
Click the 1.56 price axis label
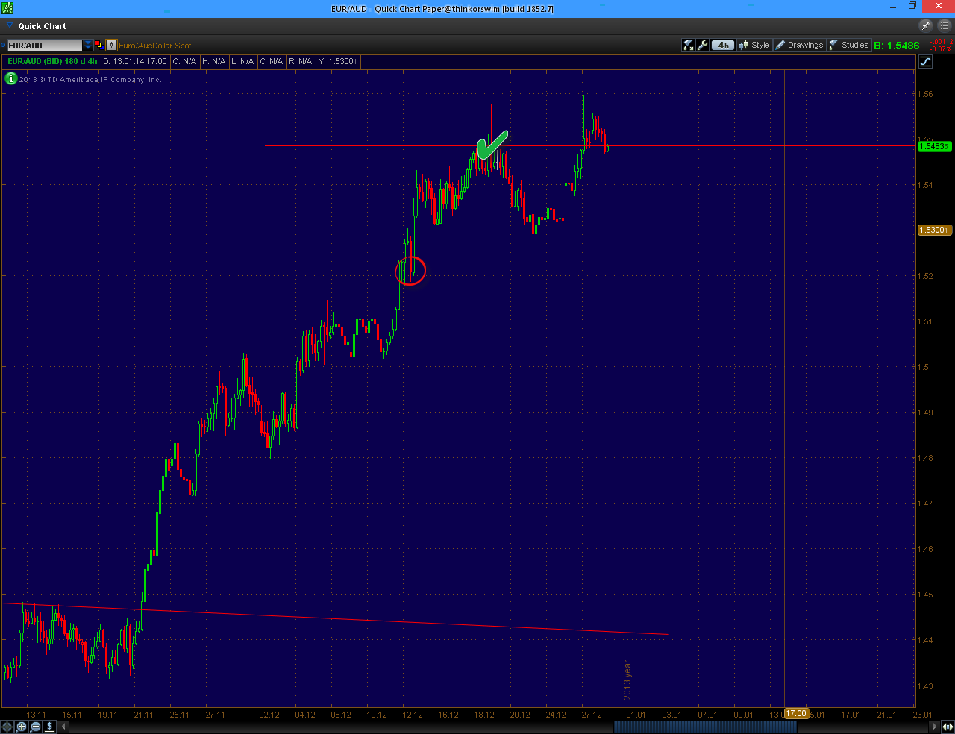(x=925, y=94)
